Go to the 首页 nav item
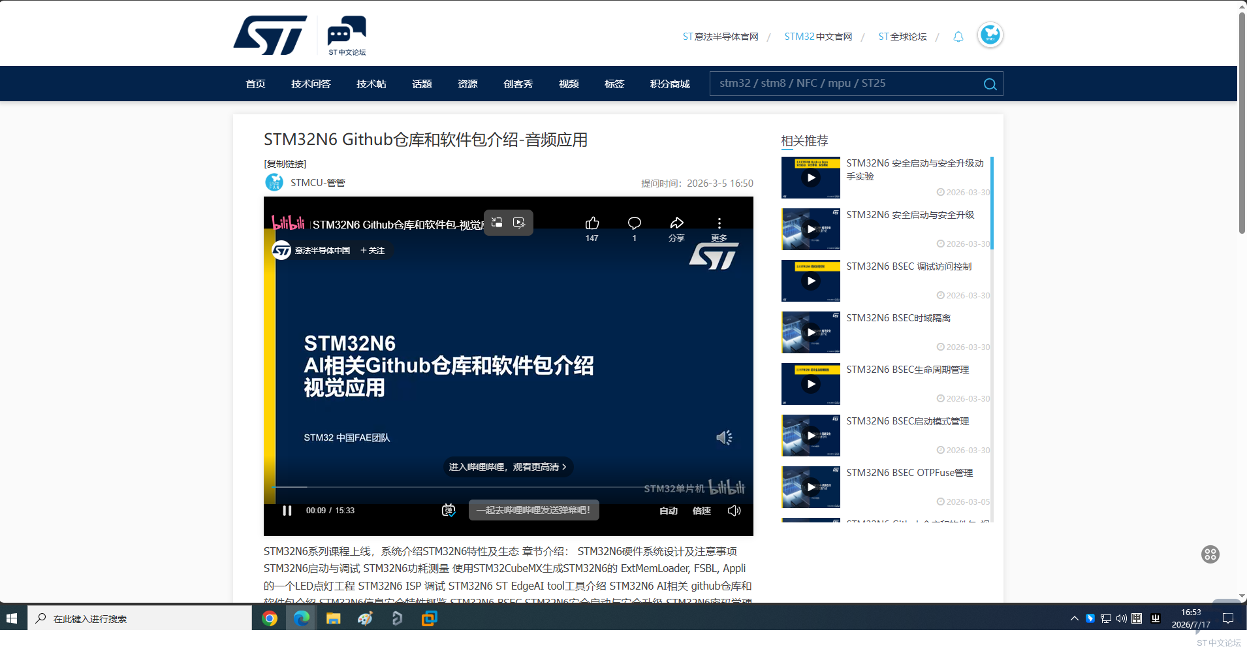The image size is (1247, 653). [255, 84]
